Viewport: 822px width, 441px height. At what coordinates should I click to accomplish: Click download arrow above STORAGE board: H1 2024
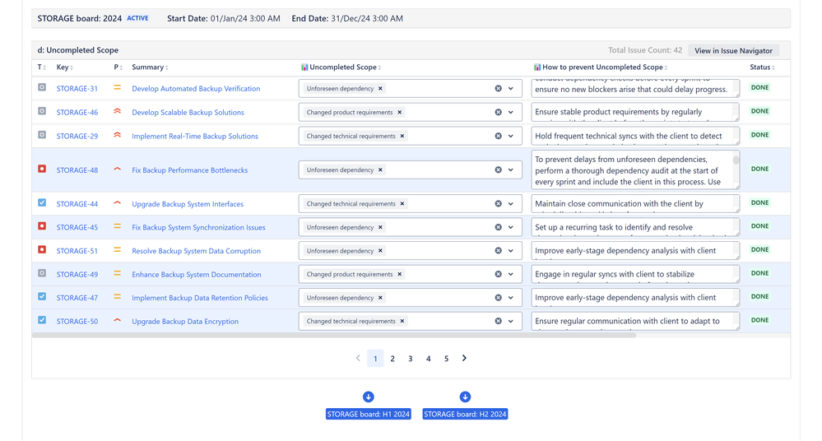pyautogui.click(x=369, y=397)
